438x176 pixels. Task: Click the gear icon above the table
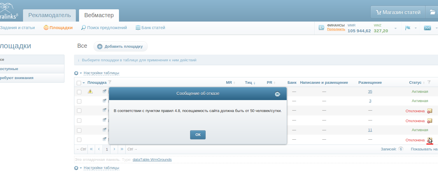tap(76, 73)
